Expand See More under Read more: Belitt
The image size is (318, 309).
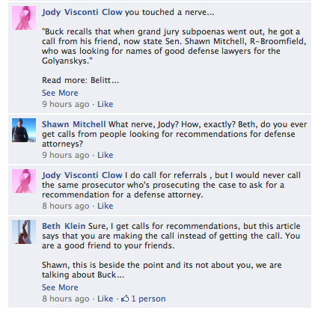[60, 93]
